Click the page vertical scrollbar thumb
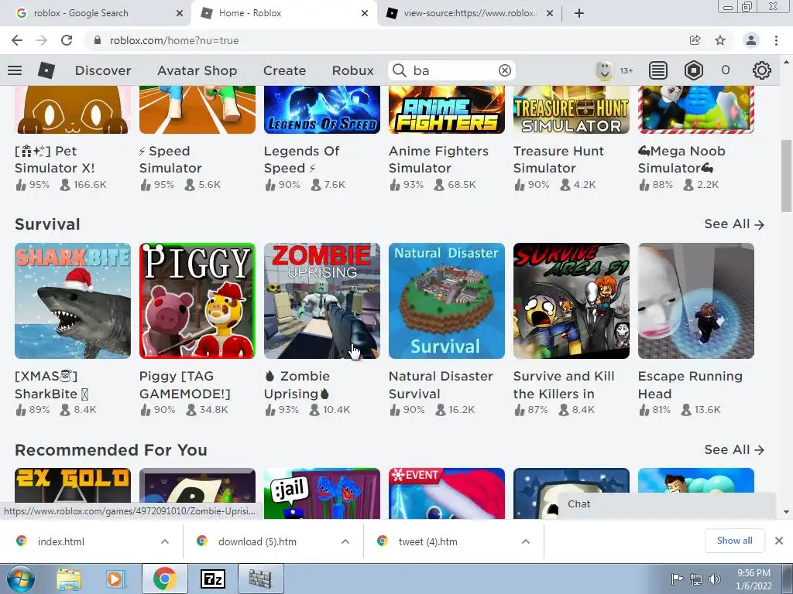The image size is (793, 594). (x=786, y=175)
